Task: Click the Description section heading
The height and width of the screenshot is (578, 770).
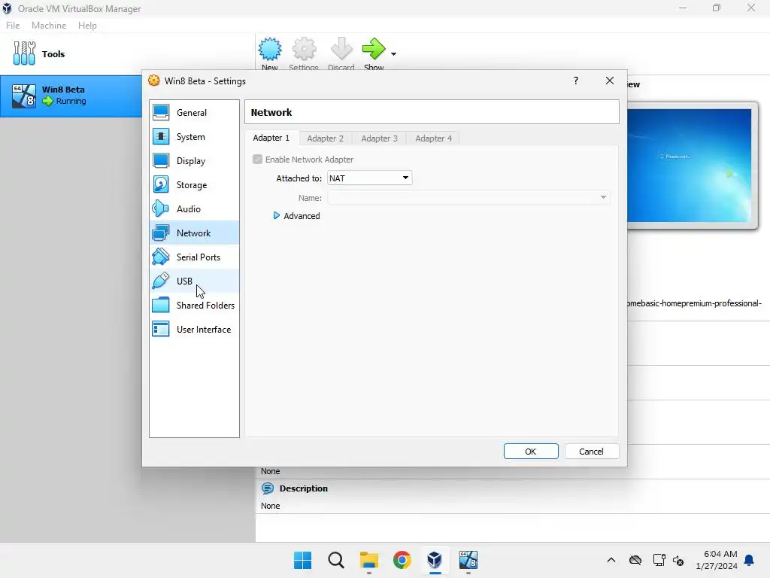Action: pos(304,488)
